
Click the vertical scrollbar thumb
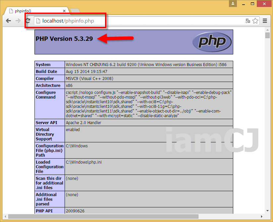pyautogui.click(x=268, y=35)
